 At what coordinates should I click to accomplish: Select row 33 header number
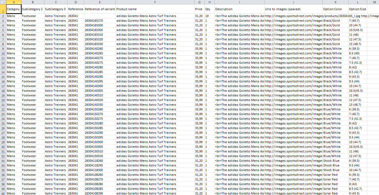tap(3, 161)
